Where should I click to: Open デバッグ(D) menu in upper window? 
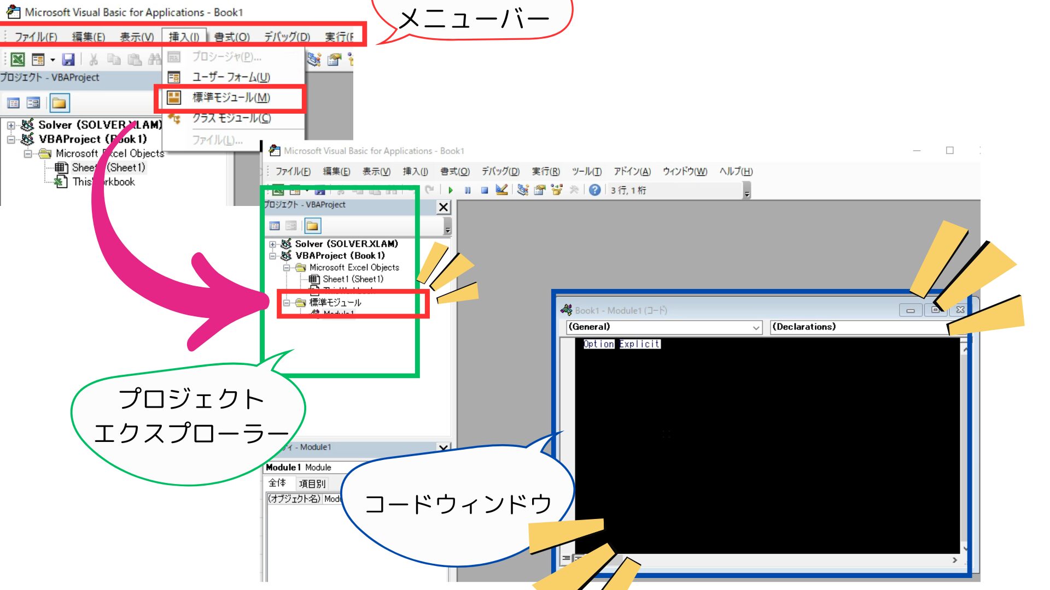pyautogui.click(x=287, y=37)
